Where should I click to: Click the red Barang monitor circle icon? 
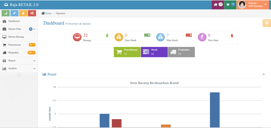(77, 37)
